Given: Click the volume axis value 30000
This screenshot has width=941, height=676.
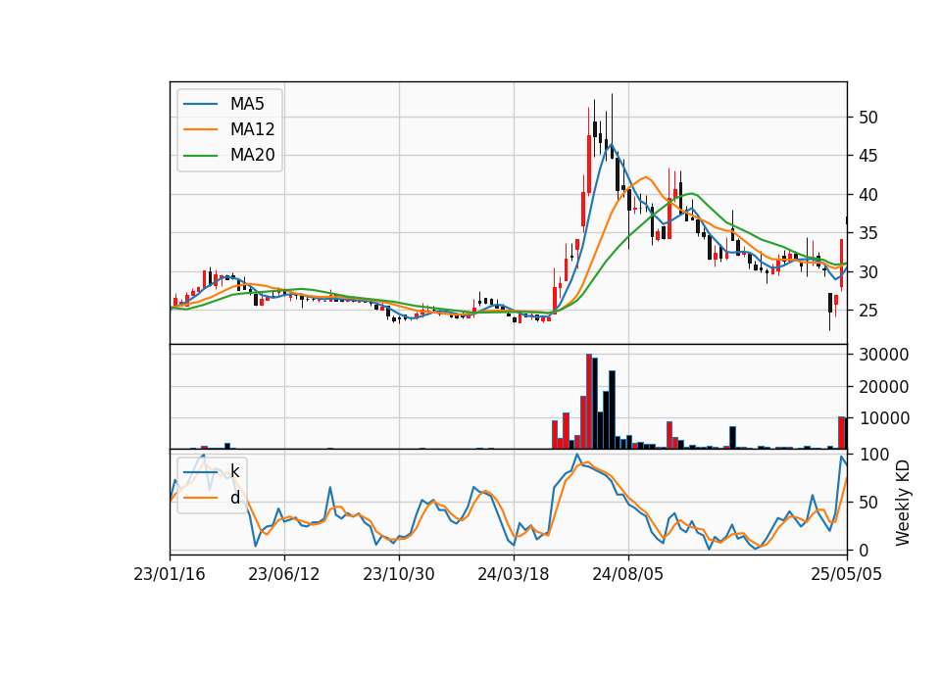Looking at the screenshot, I should pyautogui.click(x=883, y=355).
